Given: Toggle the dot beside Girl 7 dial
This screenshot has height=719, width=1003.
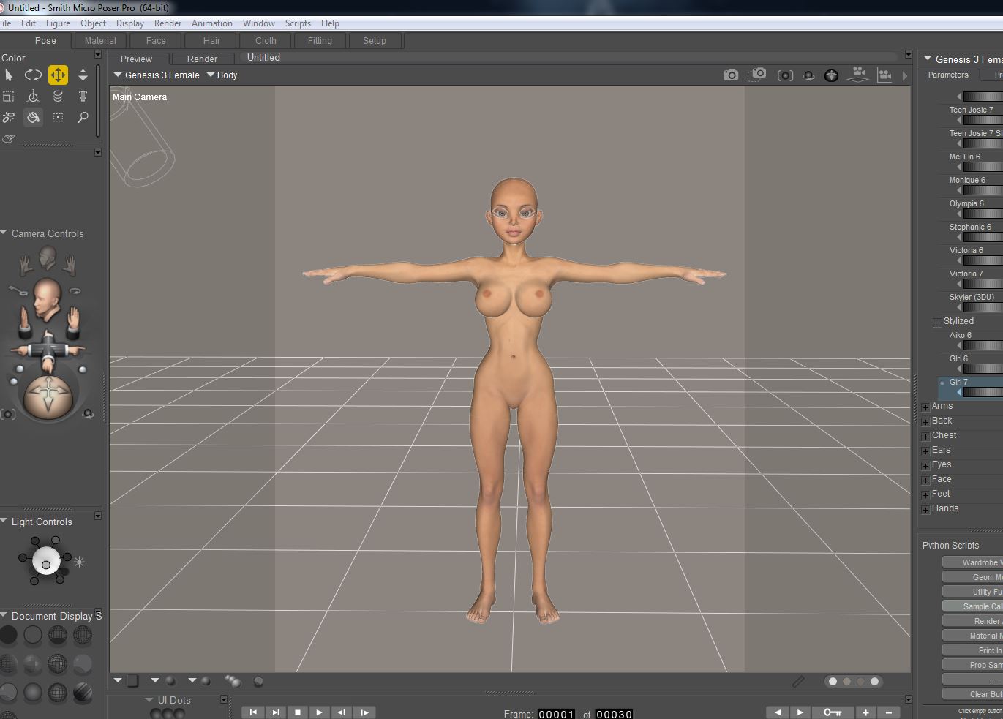Looking at the screenshot, I should (942, 383).
